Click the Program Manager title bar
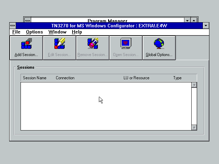 click(x=107, y=20)
